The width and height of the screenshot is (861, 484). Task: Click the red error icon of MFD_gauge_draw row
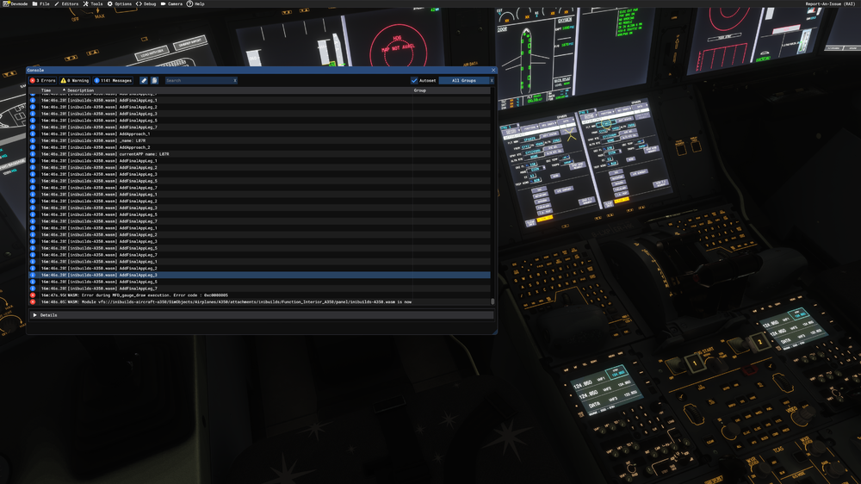(33, 295)
